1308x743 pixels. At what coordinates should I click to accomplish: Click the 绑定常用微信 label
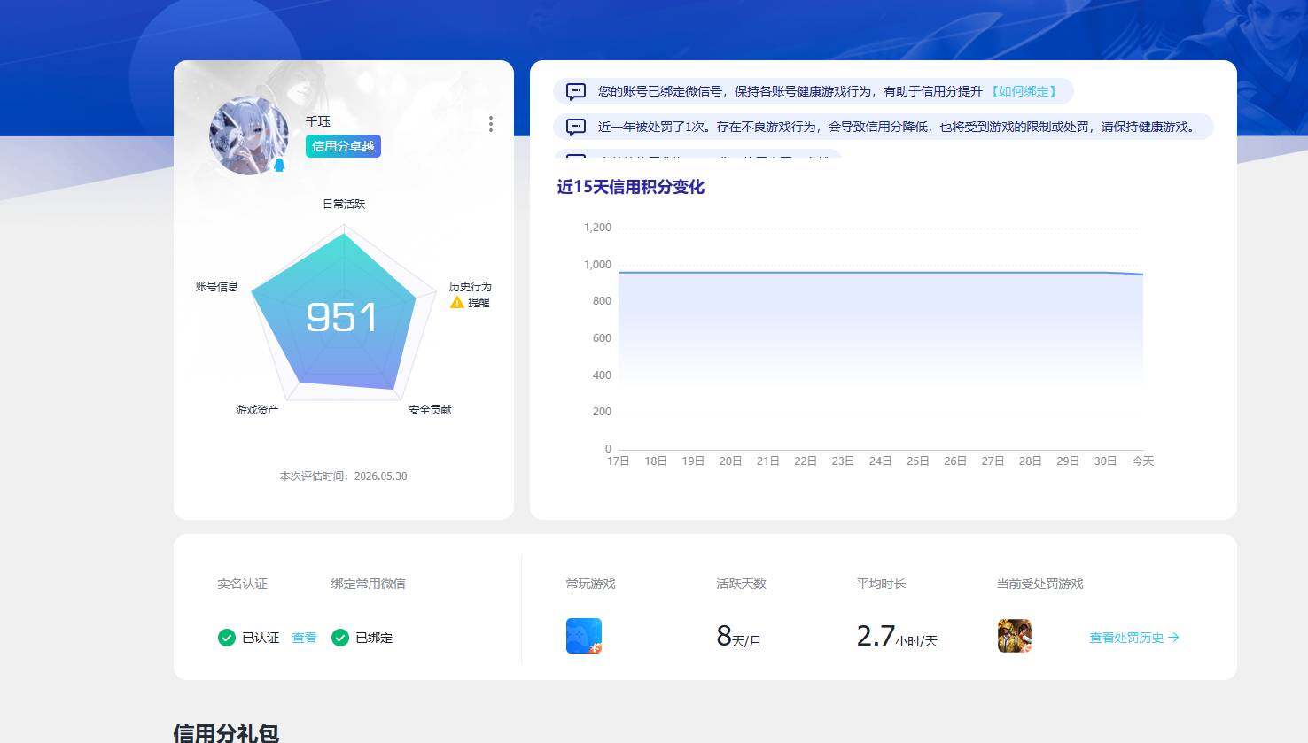click(368, 584)
